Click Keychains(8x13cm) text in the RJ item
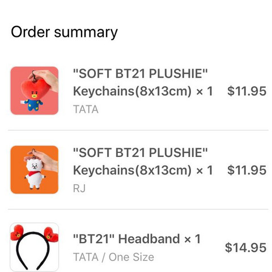272x272 pixels. point(133,171)
